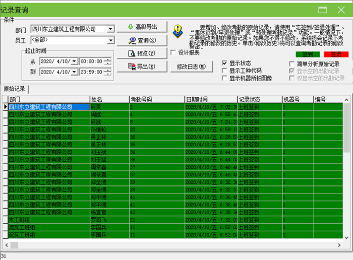Open 修改日志 modification log
Screen dimensions: 353x260
tap(191, 67)
